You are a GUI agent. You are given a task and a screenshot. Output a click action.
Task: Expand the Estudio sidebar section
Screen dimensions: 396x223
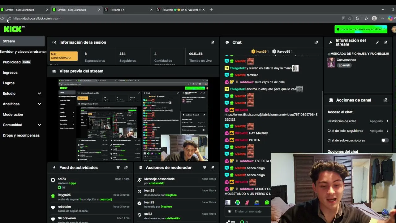point(22,94)
